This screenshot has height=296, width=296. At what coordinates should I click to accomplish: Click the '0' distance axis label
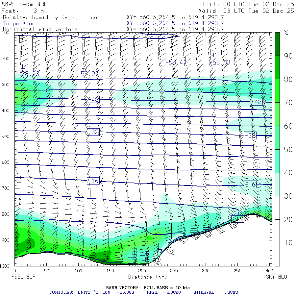15,271
